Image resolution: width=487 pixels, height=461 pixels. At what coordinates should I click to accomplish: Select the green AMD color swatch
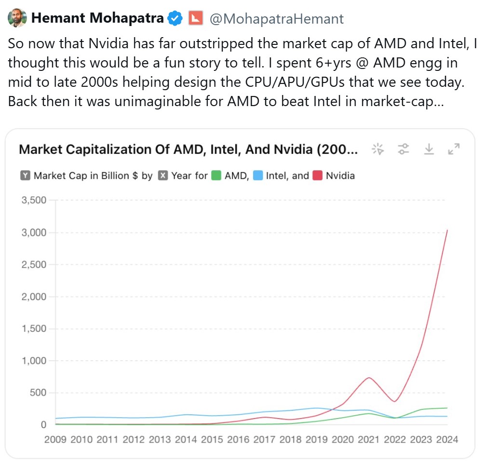(215, 176)
